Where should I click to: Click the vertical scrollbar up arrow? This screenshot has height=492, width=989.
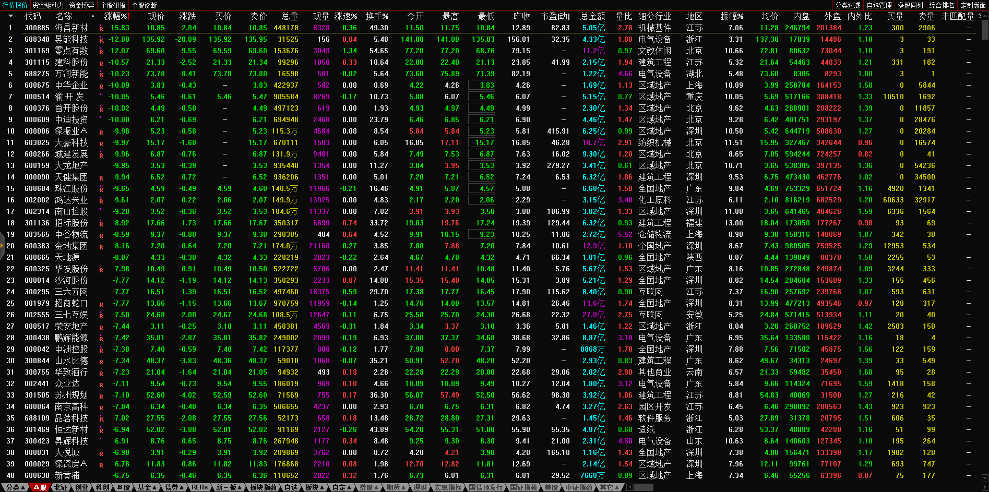coord(985,15)
